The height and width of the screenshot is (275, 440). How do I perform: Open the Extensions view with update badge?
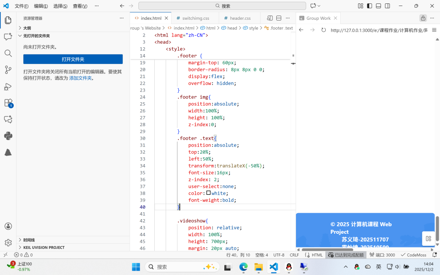8,103
